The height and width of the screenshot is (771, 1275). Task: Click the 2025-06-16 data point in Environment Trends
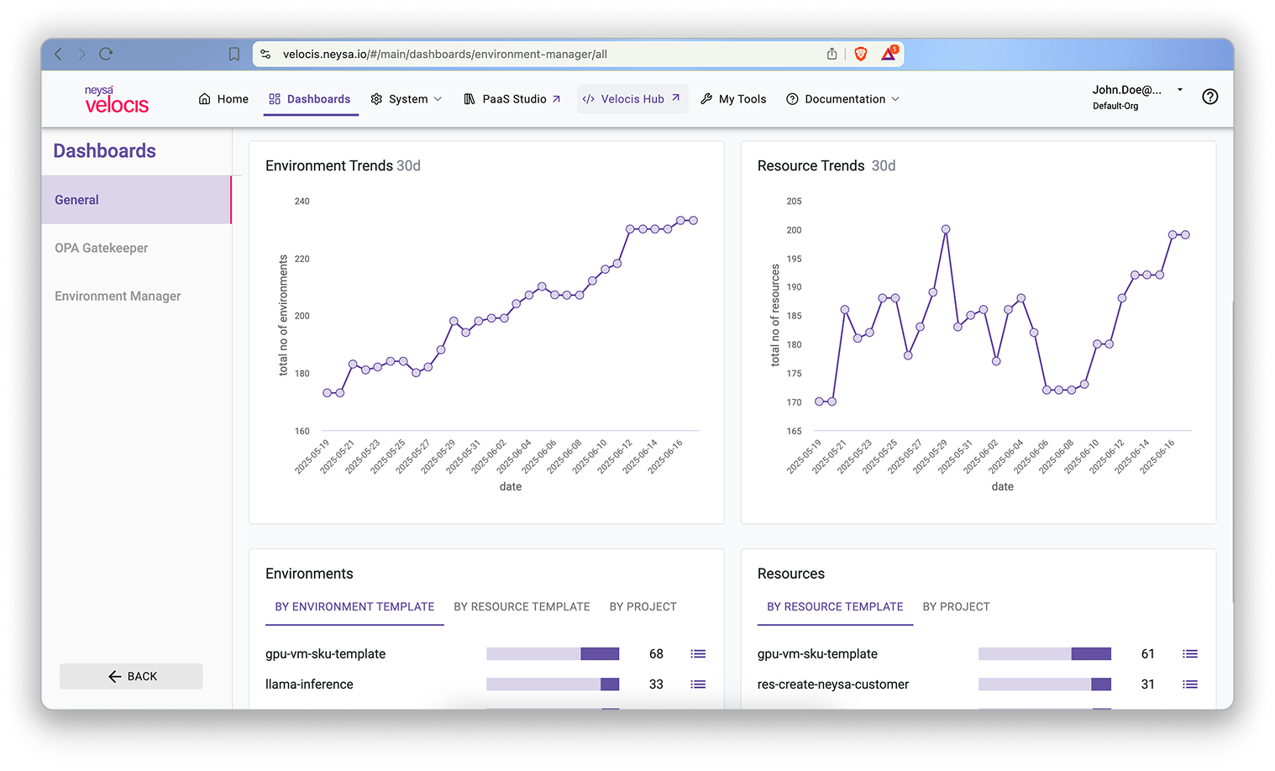[x=680, y=221]
